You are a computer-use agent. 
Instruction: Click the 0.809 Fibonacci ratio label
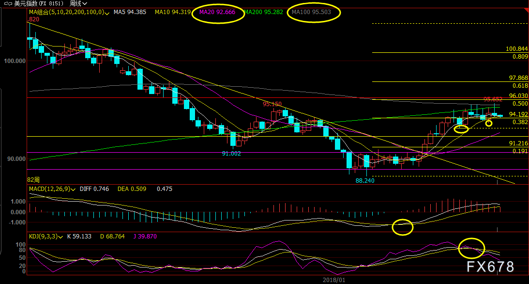pyautogui.click(x=520, y=57)
